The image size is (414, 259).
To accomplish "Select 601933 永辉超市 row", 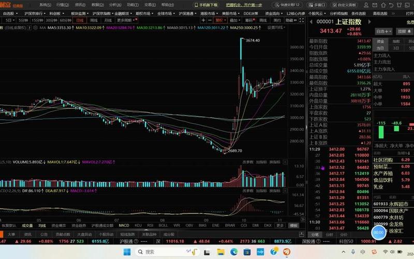I will coord(393,204).
